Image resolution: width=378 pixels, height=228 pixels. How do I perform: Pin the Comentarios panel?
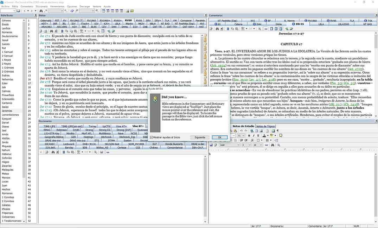(x=376, y=15)
